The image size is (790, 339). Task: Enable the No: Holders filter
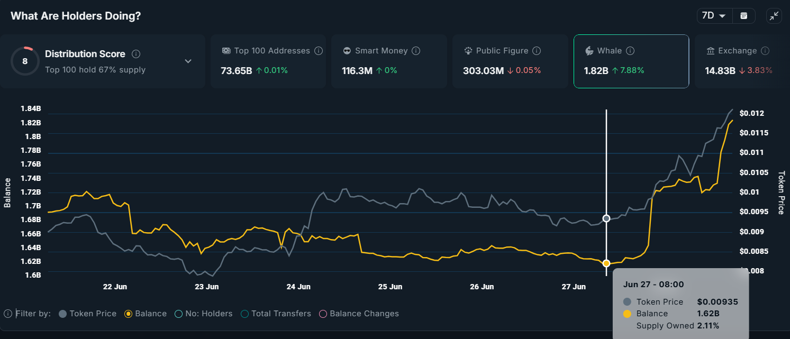[x=178, y=314]
